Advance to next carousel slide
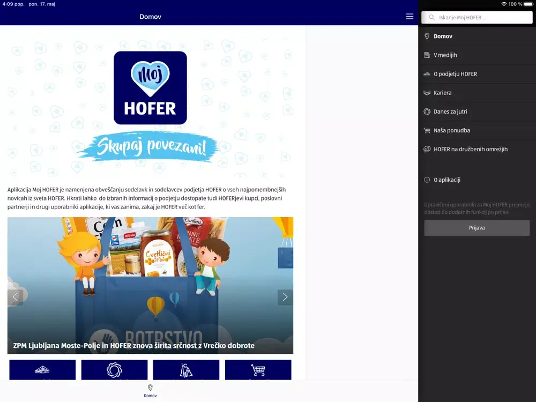 click(x=285, y=297)
